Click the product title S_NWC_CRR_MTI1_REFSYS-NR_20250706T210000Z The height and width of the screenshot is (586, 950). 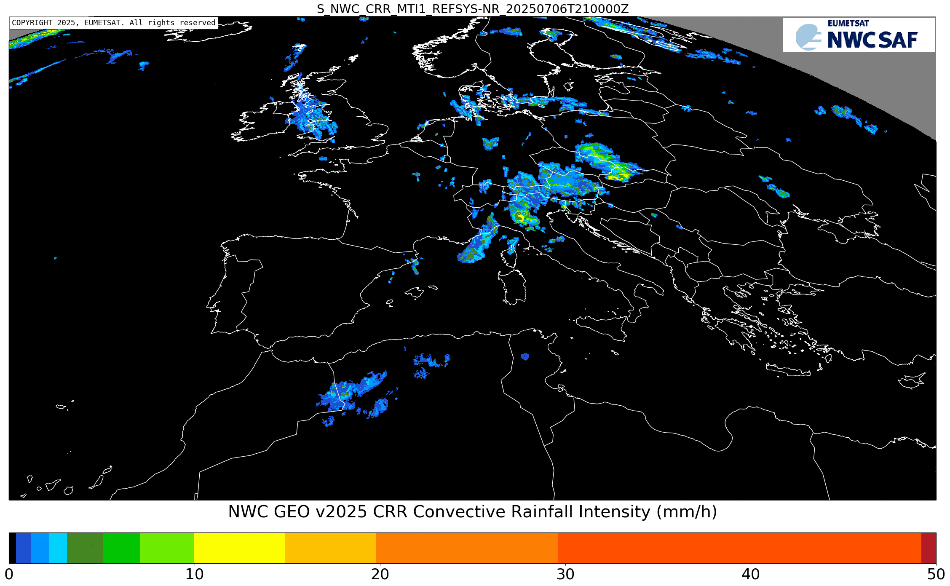[473, 9]
